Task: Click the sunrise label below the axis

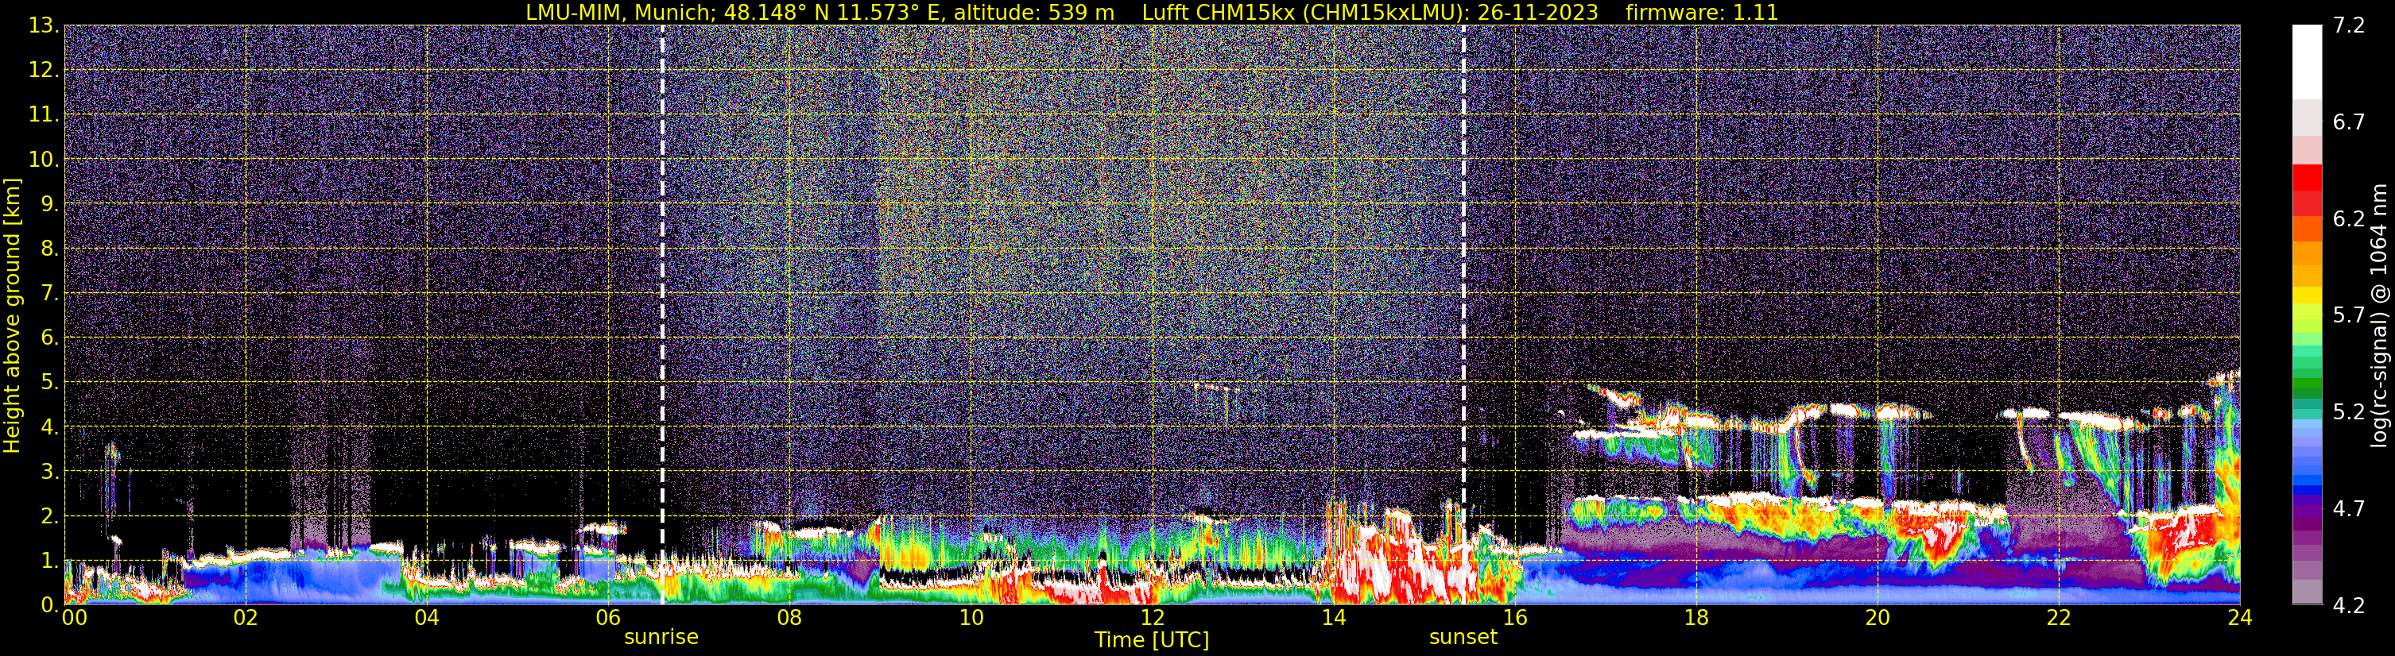Action: [661, 636]
